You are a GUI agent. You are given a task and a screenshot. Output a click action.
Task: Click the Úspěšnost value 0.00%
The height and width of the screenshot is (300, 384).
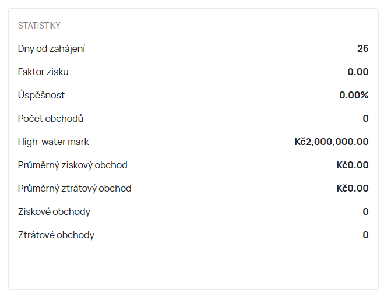coord(354,95)
